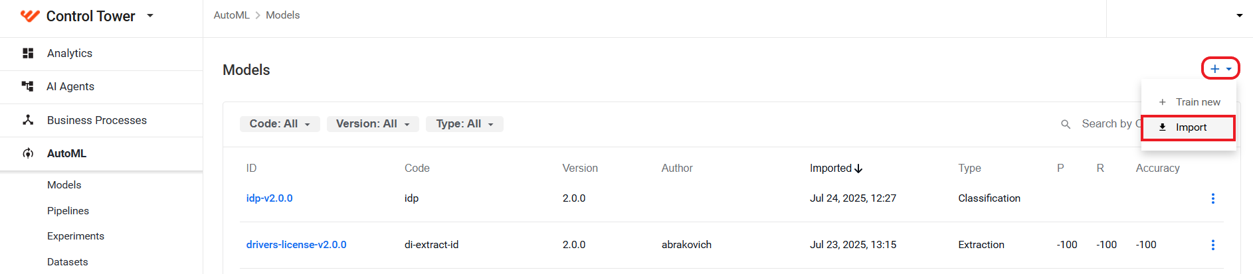Image resolution: width=1253 pixels, height=274 pixels.
Task: Click the search magnifier icon
Action: pos(1066,124)
